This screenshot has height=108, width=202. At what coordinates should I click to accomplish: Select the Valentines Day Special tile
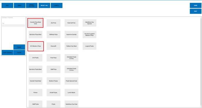click(90, 23)
